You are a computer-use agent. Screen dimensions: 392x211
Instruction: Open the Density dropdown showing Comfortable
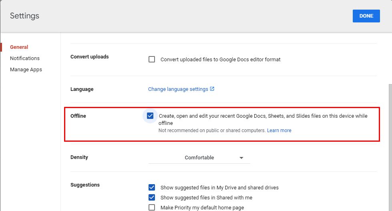199,158
